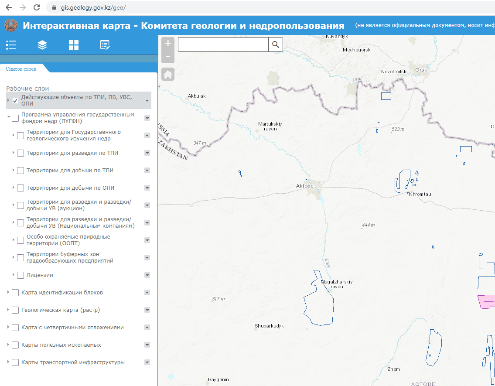Open options for Карты транспортной инфраструктуры
This screenshot has width=495, height=386.
(147, 362)
